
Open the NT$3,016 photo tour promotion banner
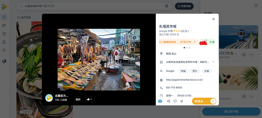pos(179,42)
